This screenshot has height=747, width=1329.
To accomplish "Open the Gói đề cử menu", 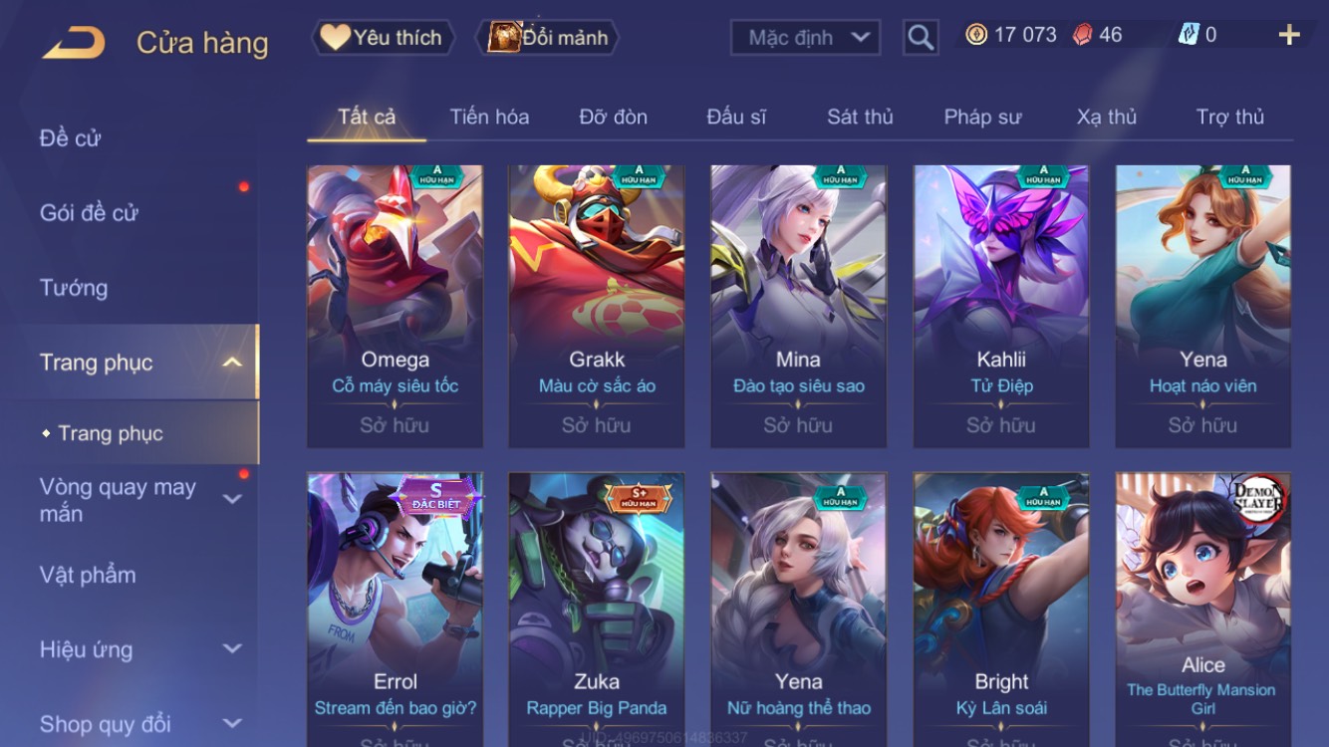I will point(89,212).
